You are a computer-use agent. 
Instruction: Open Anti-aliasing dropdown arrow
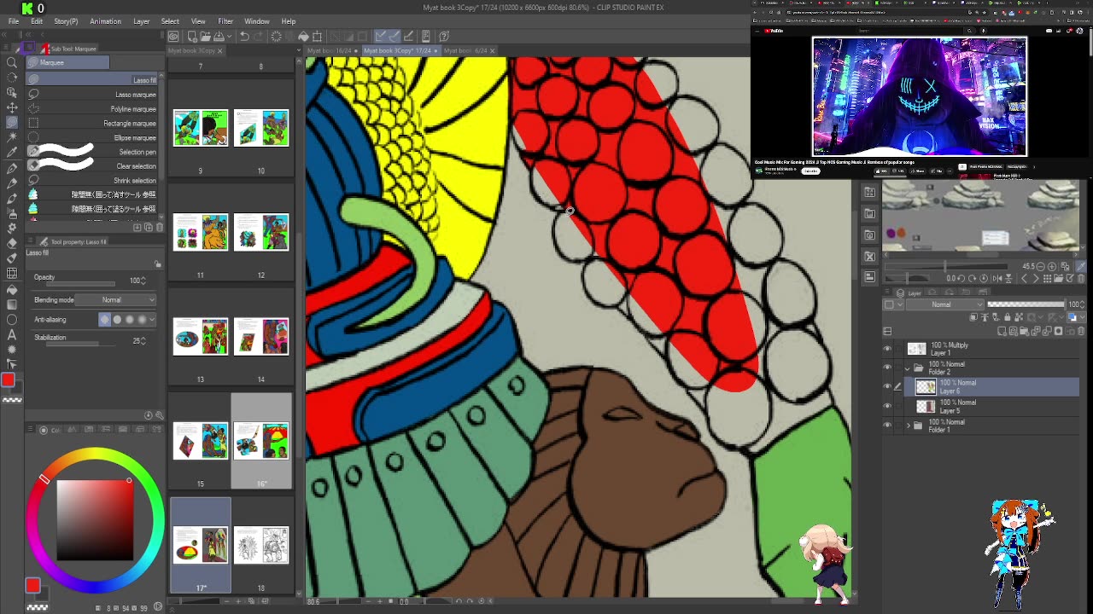coord(152,319)
